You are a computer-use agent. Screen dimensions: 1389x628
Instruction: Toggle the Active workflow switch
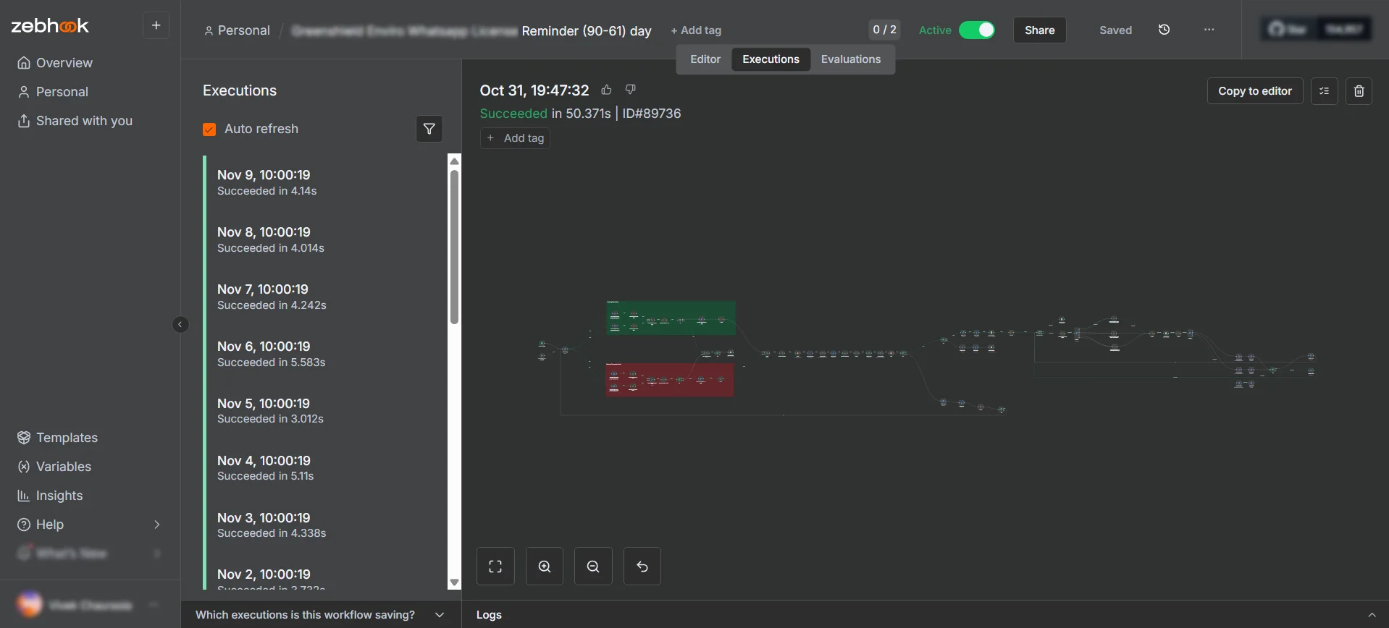(x=976, y=30)
